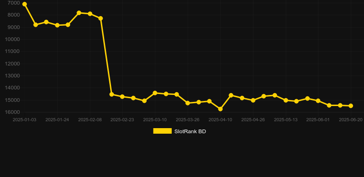364x177 pixels.
Task: Select the lowest data point above 2025-04-10
Action: pos(220,109)
